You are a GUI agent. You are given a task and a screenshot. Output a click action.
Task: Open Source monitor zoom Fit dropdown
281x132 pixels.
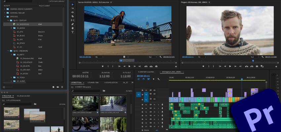click(x=100, y=57)
